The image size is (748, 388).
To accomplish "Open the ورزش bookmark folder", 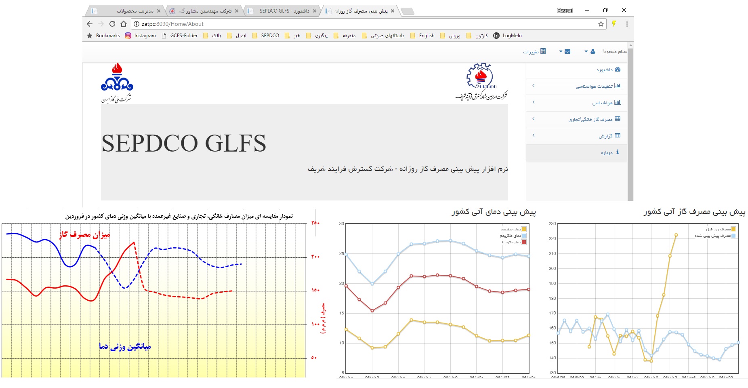I will click(x=450, y=36).
